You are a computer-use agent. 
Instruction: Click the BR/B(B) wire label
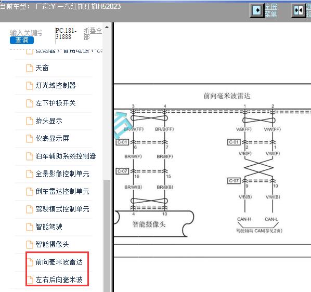click(165, 187)
